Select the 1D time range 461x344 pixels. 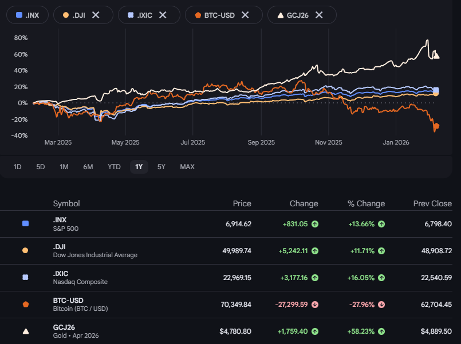pos(18,167)
